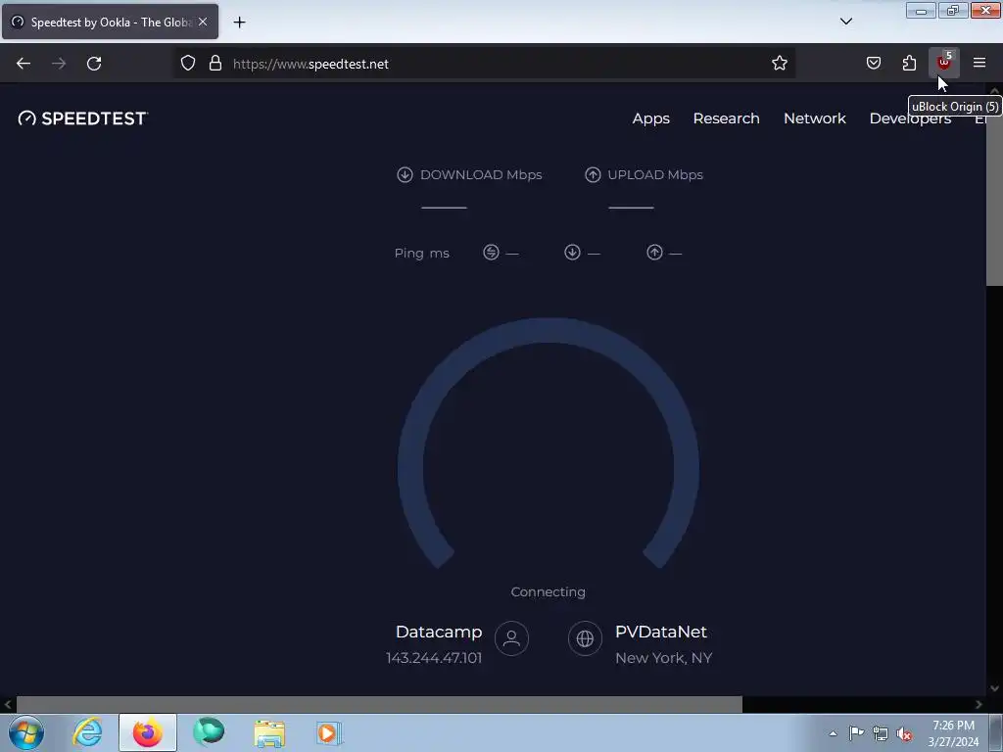The image size is (1003, 752).
Task: Click the IP address 143.244.47.101
Action: [x=434, y=658]
